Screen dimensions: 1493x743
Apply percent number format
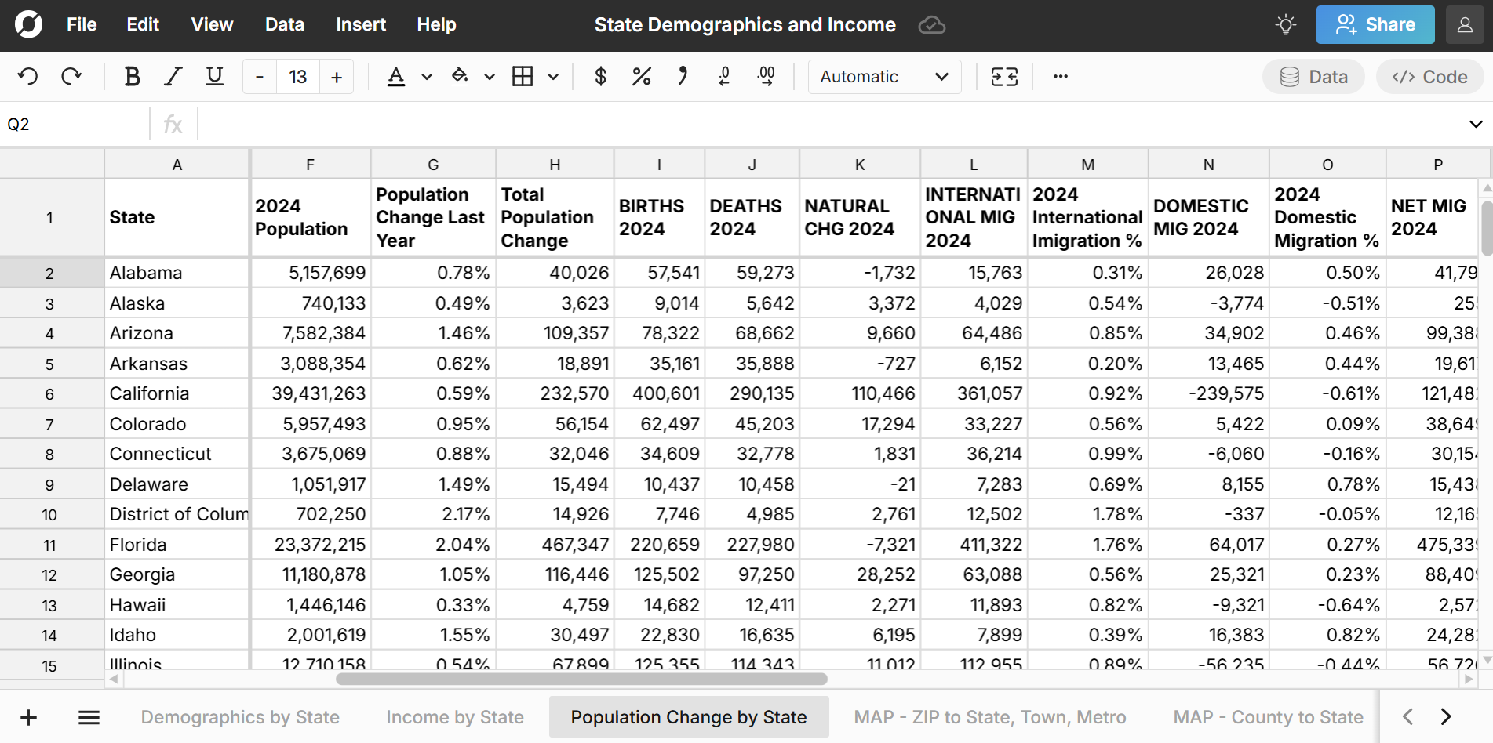[x=641, y=77]
